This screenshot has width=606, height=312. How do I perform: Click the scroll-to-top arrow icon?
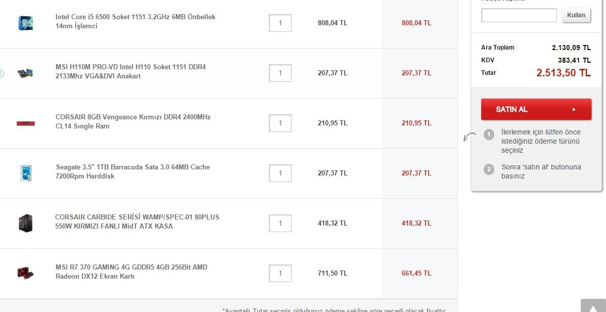(x=592, y=306)
